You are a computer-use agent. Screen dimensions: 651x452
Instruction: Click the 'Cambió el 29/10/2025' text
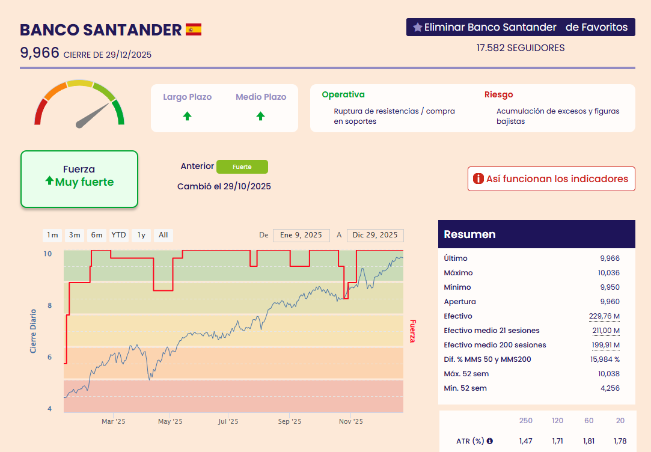pyautogui.click(x=224, y=186)
